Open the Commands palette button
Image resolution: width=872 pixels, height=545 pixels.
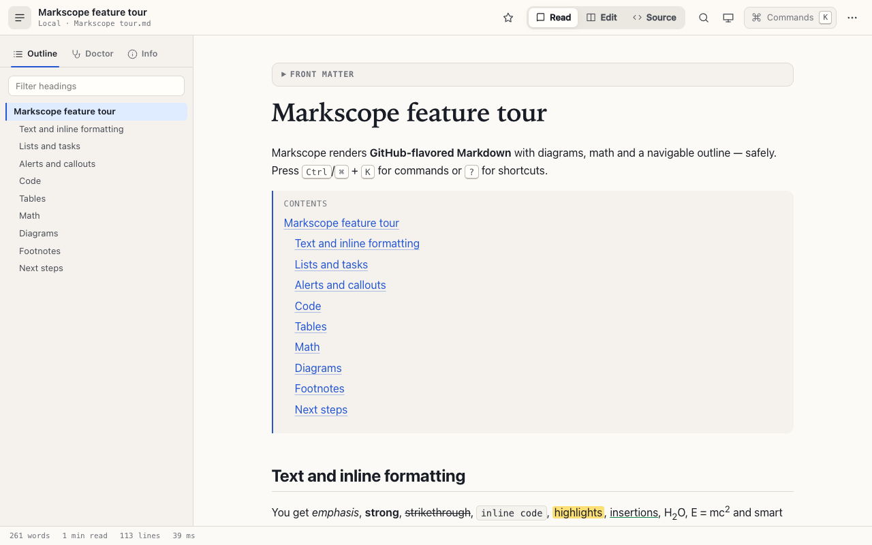pyautogui.click(x=790, y=18)
